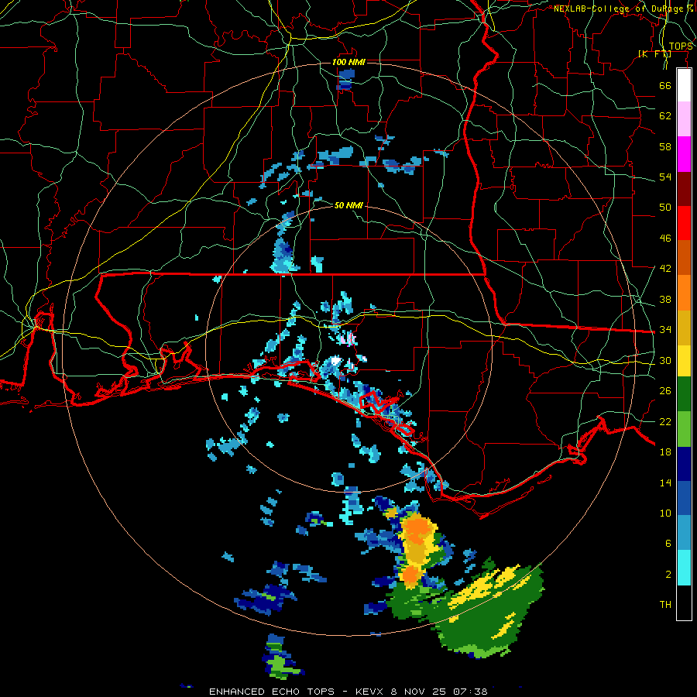Click the legend value 62
The width and height of the screenshot is (697, 697).
coord(665,116)
